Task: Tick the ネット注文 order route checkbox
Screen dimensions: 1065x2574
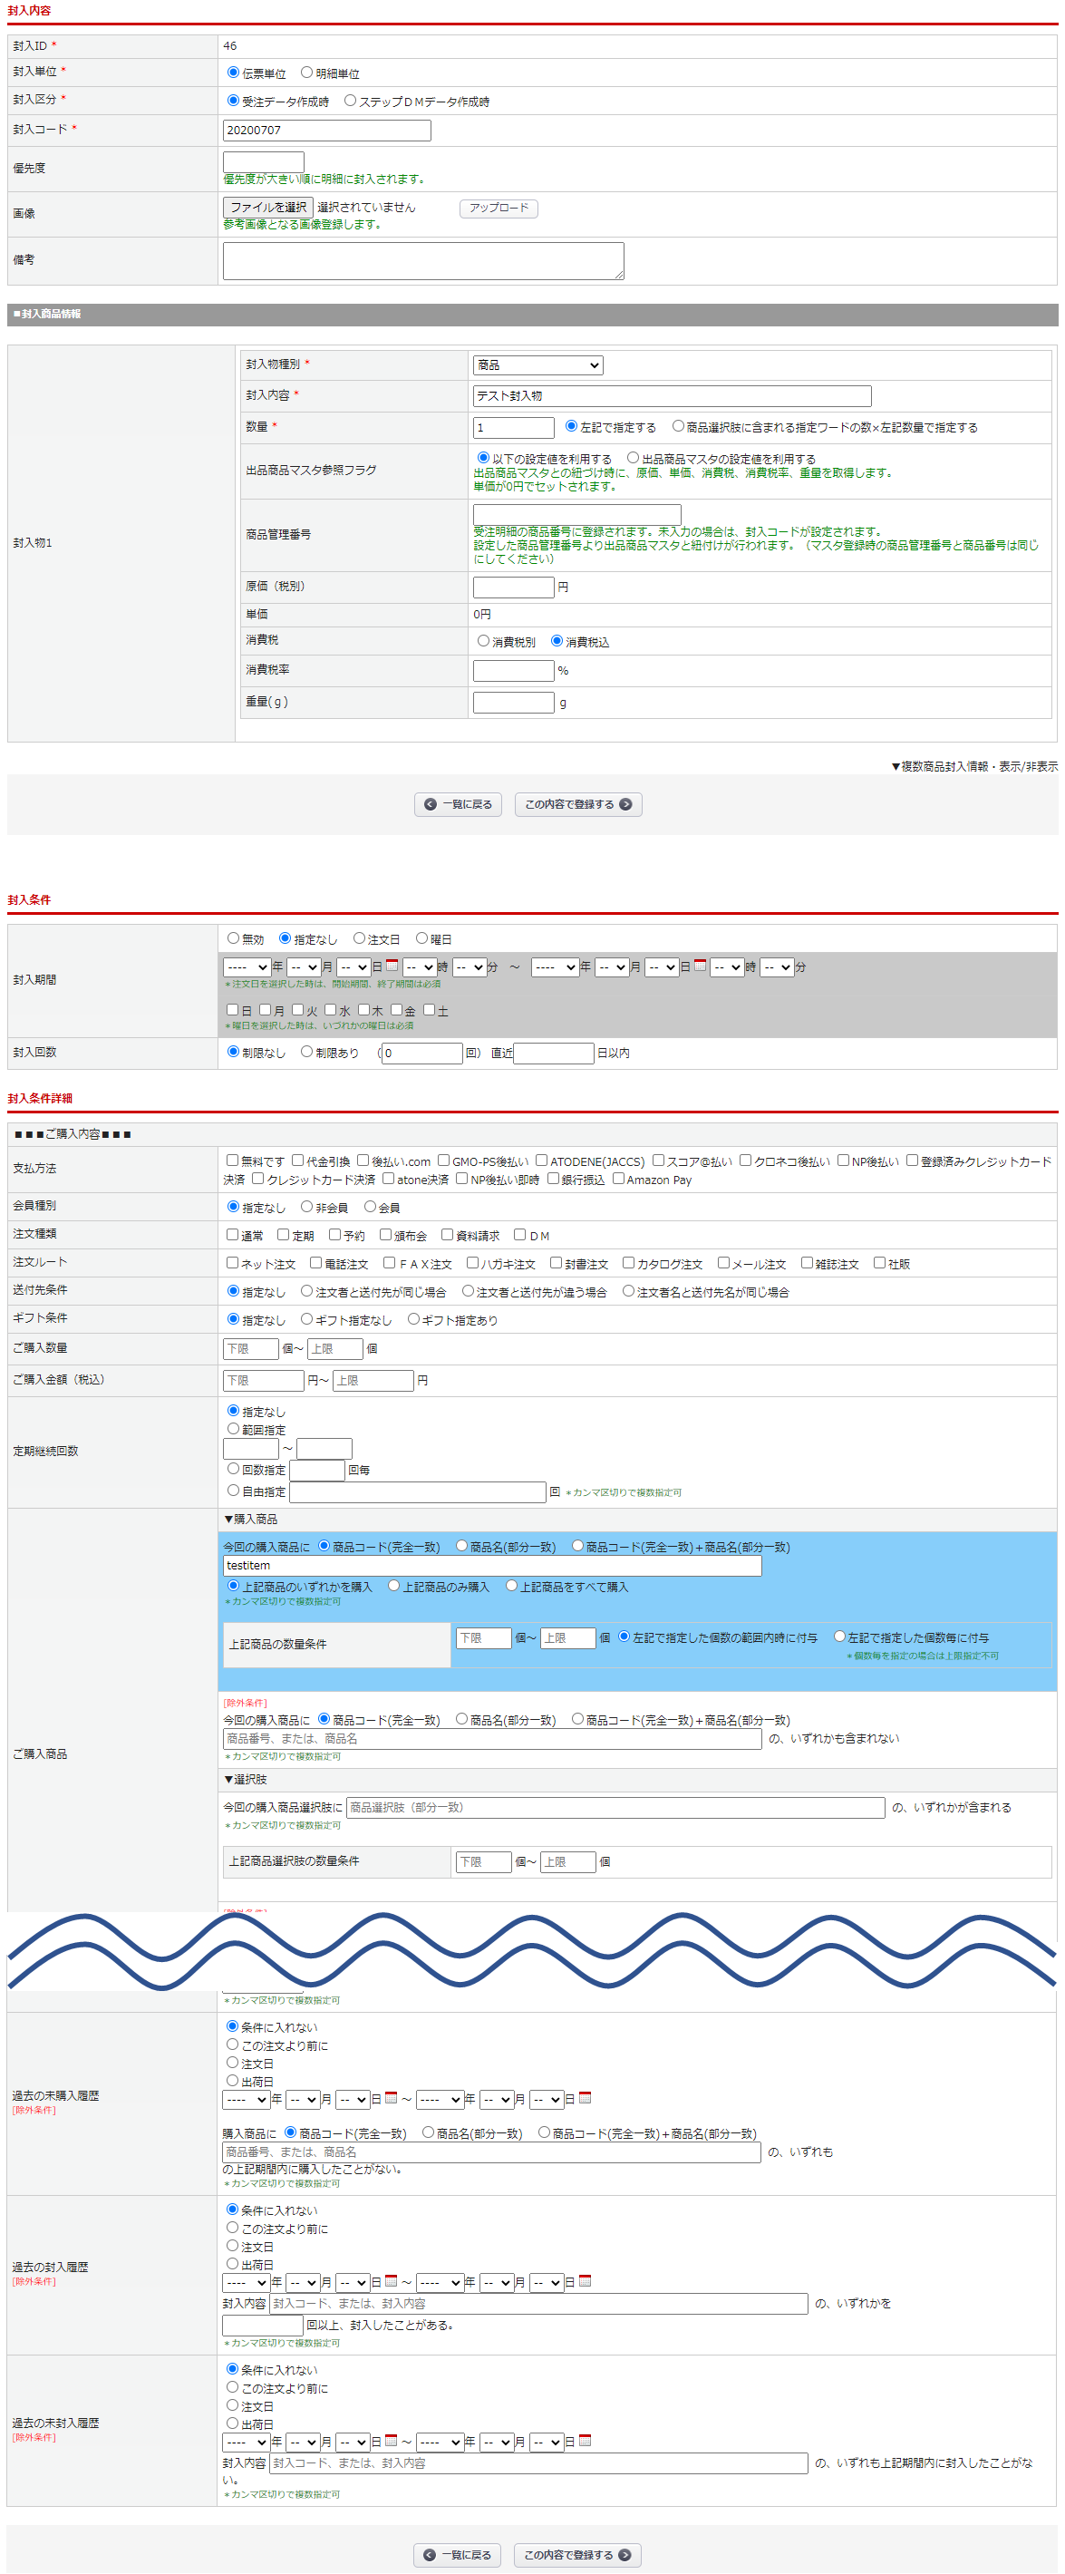Action: [233, 1262]
